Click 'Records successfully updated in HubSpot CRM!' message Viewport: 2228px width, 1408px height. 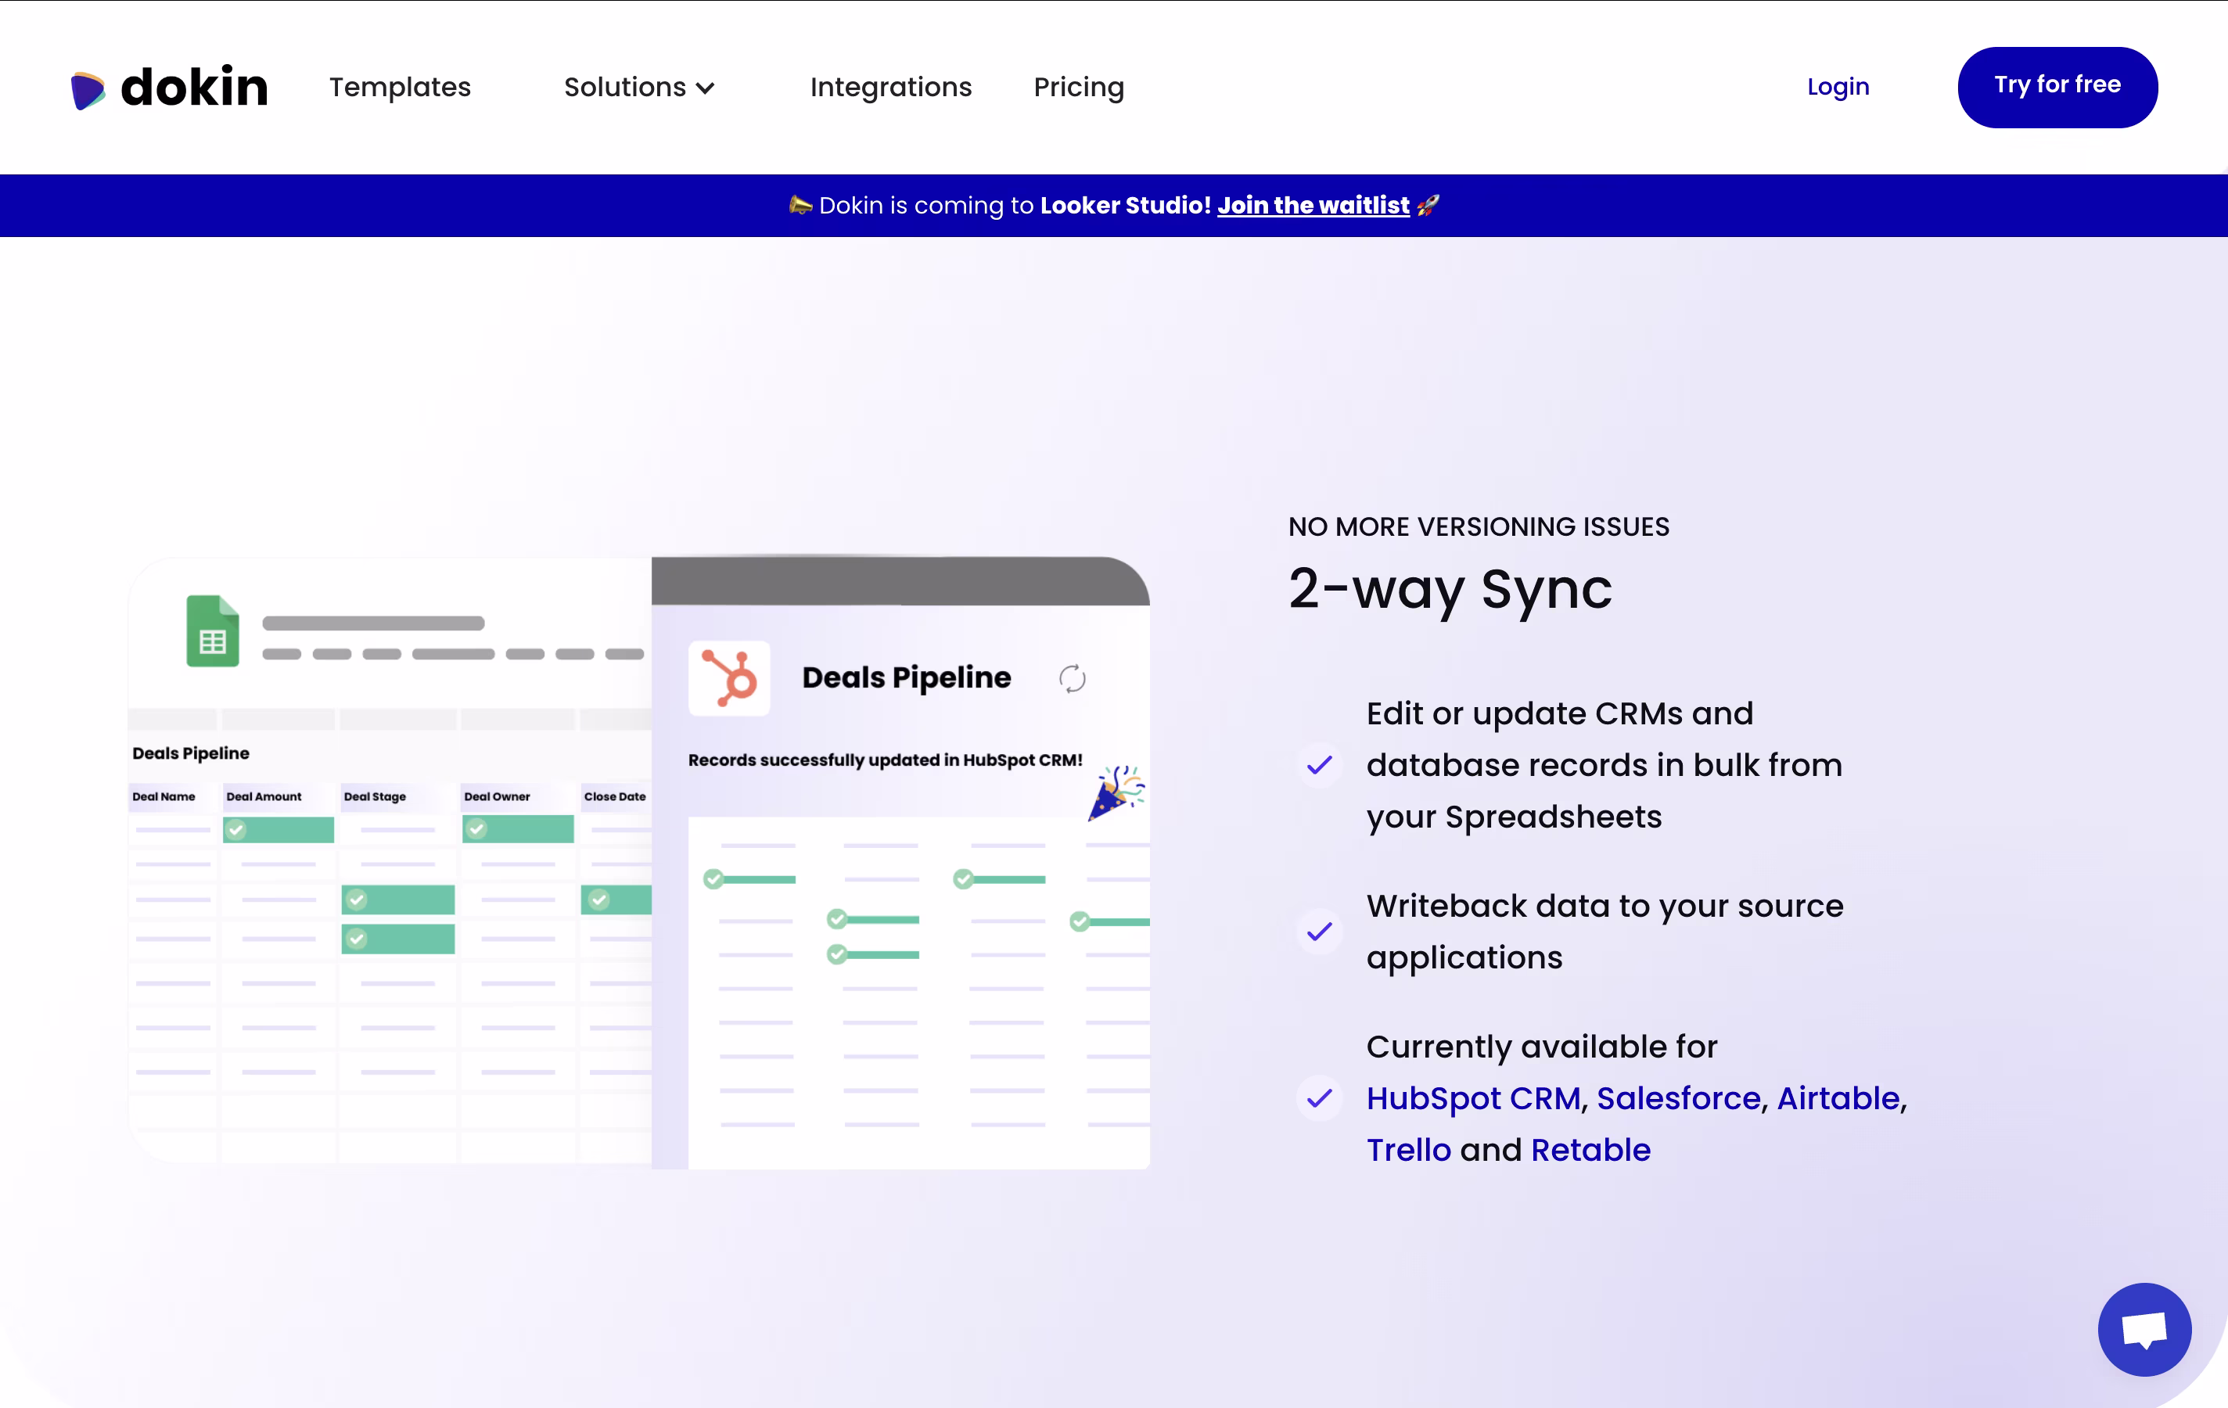(886, 760)
